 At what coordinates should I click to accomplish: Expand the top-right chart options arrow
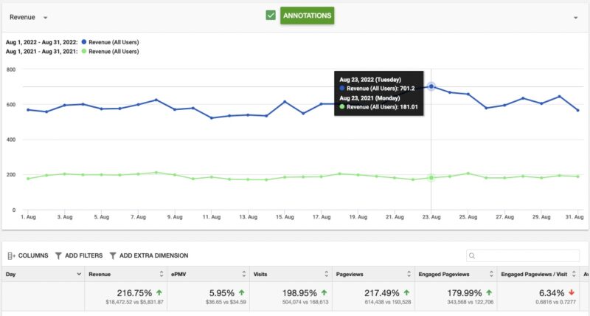(575, 17)
